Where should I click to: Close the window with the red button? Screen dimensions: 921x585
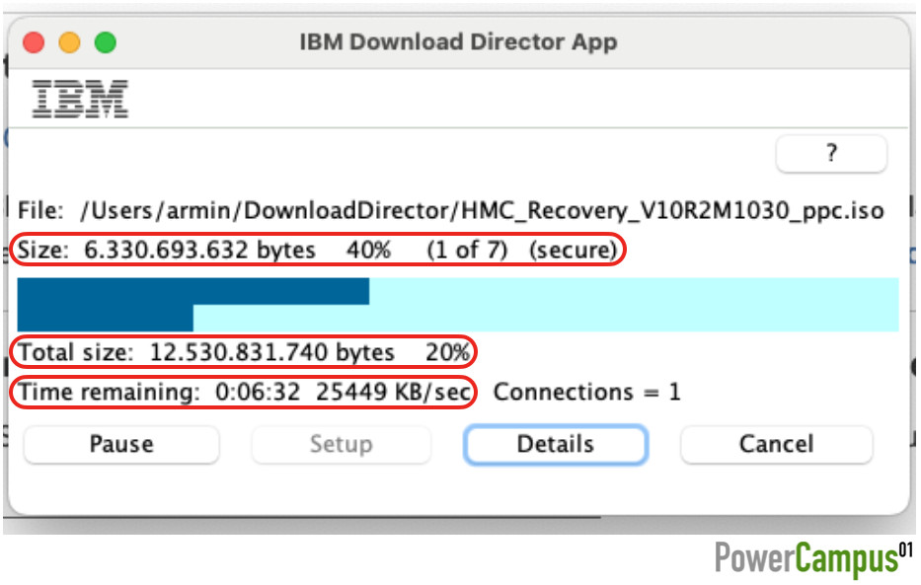point(34,42)
